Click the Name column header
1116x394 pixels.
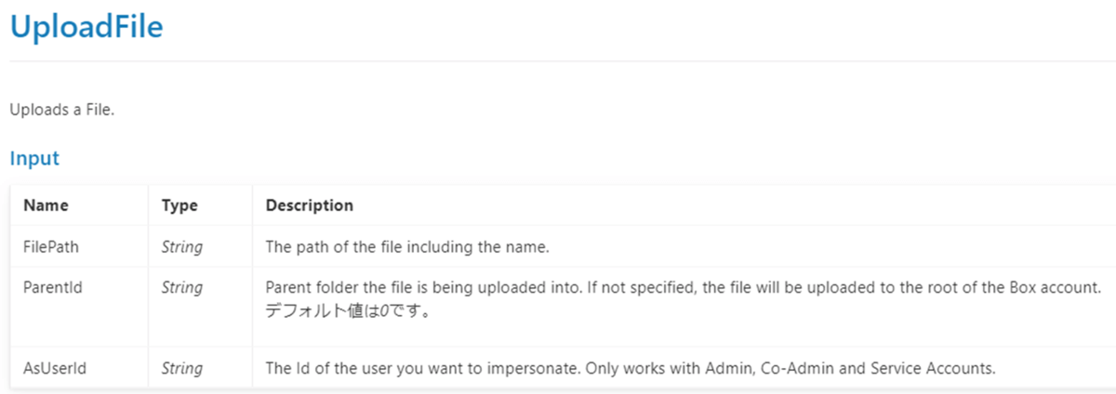point(46,205)
